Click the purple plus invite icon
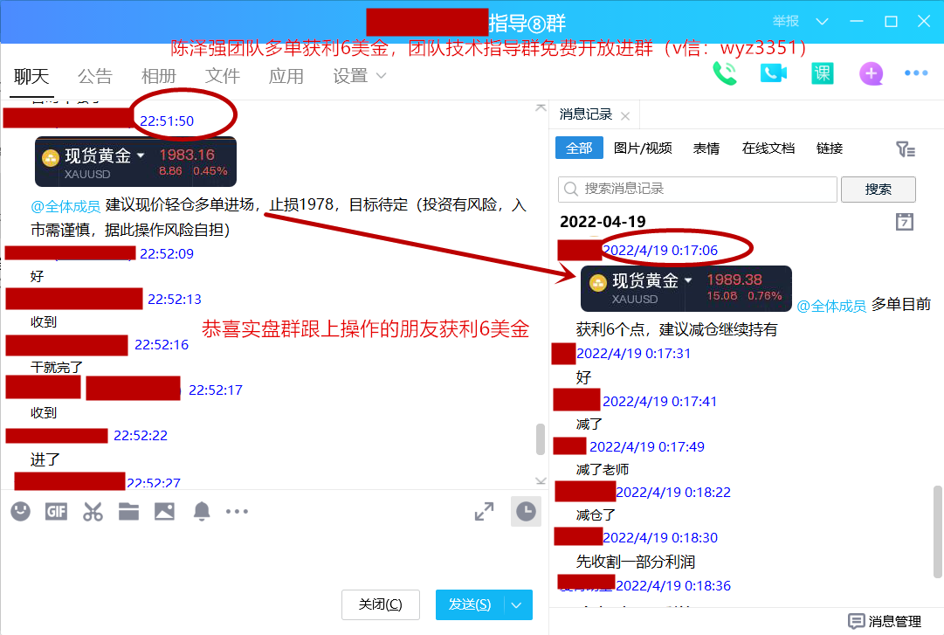Image resolution: width=944 pixels, height=635 pixels. point(871,73)
